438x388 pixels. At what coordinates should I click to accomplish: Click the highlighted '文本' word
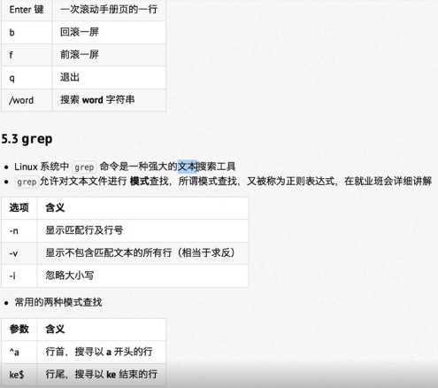[x=188, y=167]
